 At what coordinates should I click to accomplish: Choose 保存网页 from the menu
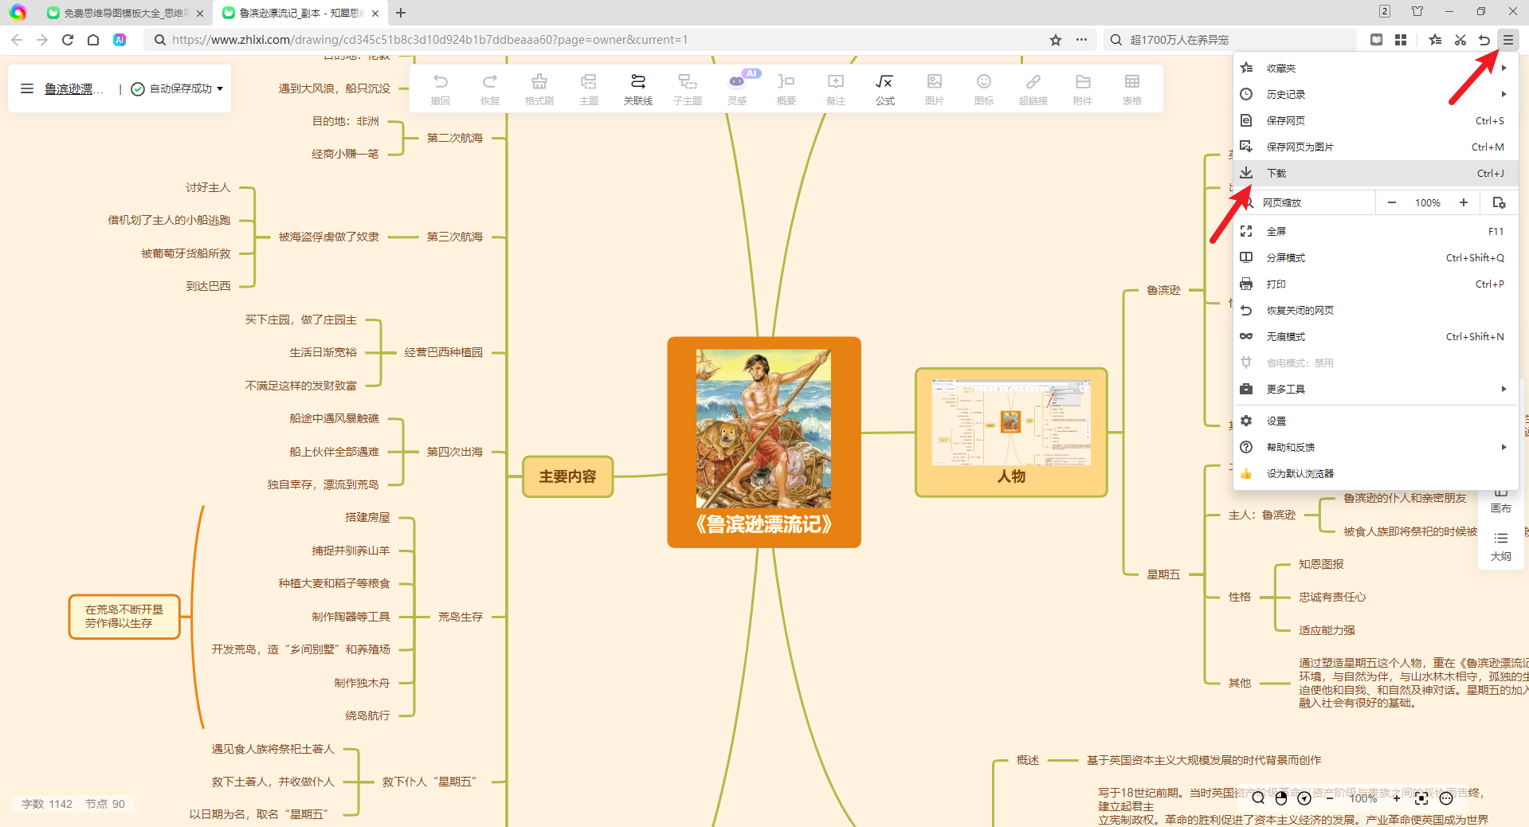(x=1375, y=120)
